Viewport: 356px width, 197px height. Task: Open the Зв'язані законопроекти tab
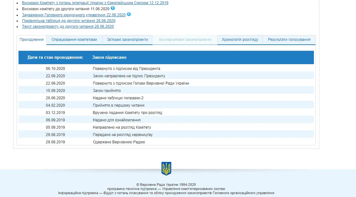[127, 40]
